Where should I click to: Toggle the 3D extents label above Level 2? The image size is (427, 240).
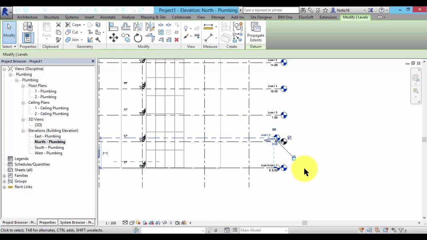coord(274,130)
